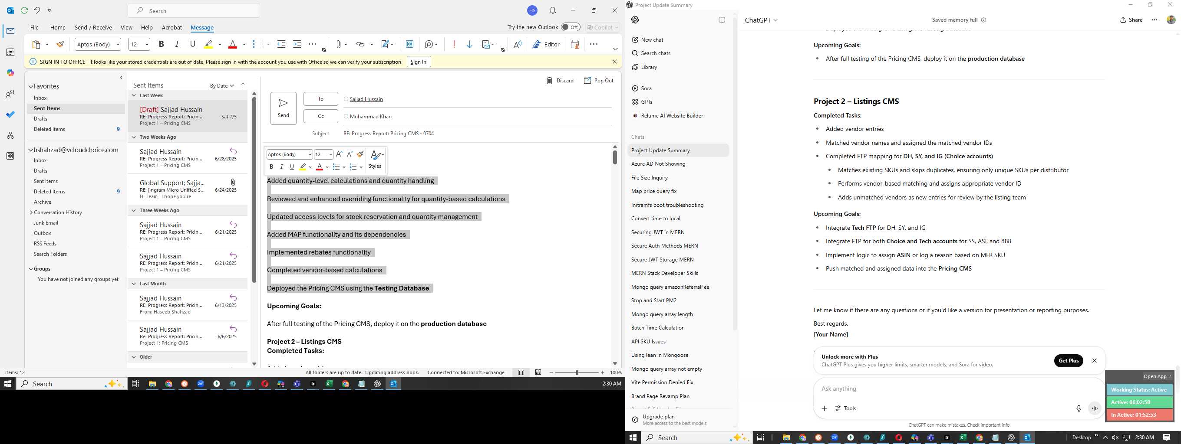Open the Editor tool in the ribbon
Image resolution: width=1181 pixels, height=444 pixels.
point(546,44)
